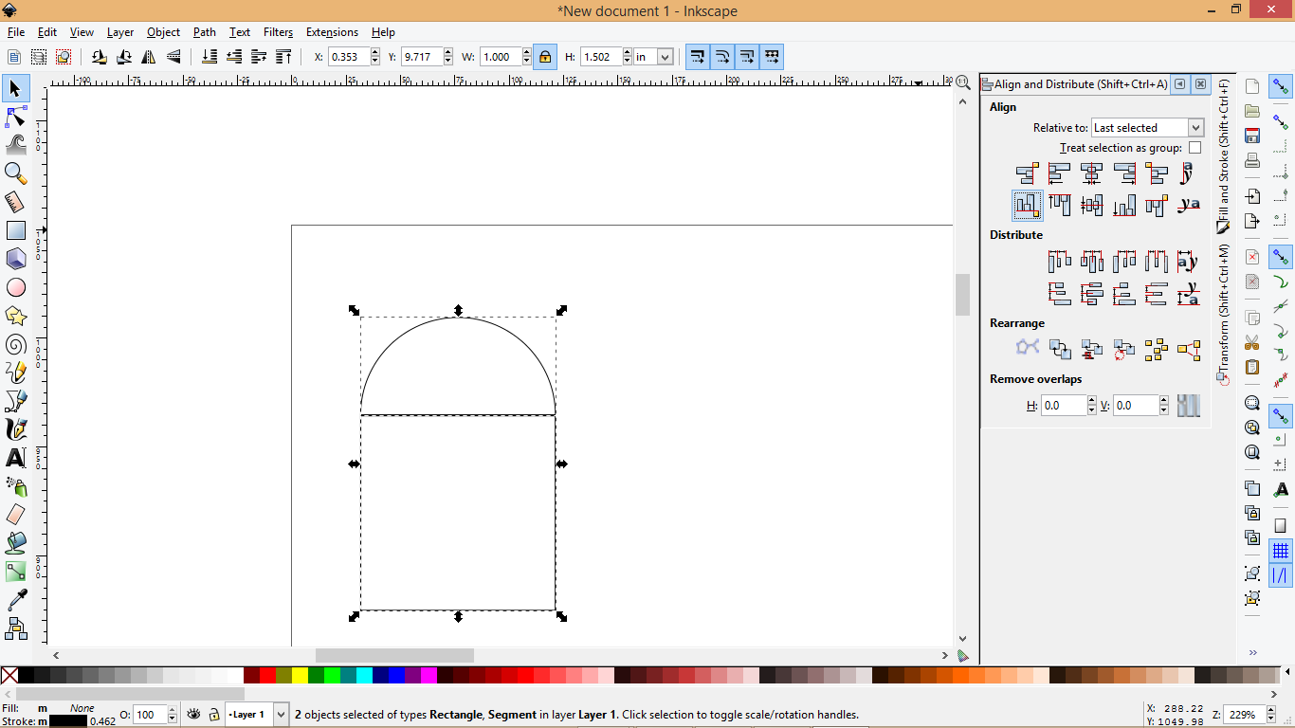The height and width of the screenshot is (728, 1295).
Task: Activate the Ellipse tool
Action: click(15, 287)
